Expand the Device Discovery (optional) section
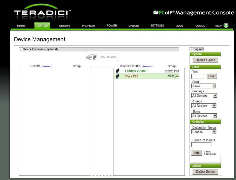 (20, 49)
